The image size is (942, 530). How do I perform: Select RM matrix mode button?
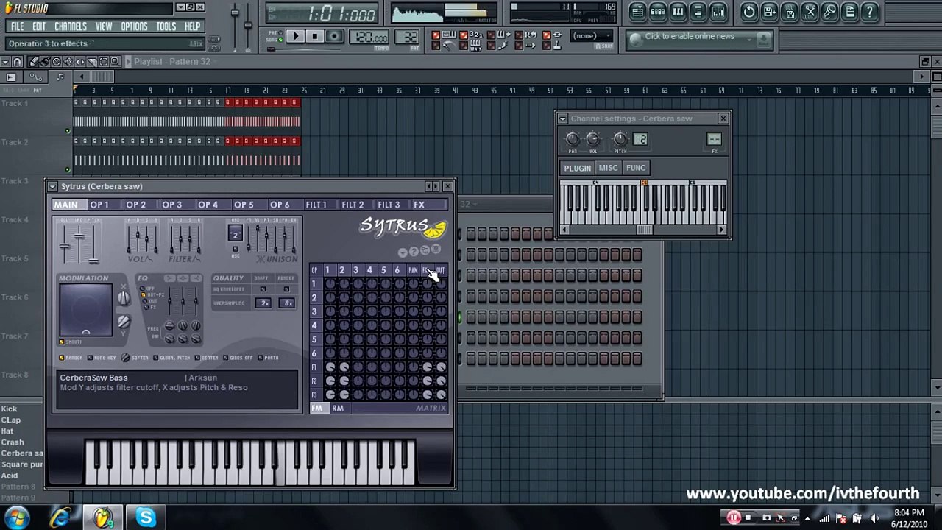coord(338,409)
